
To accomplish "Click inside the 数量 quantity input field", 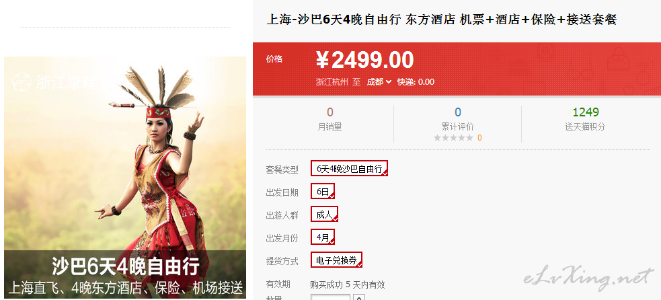I will (x=331, y=297).
